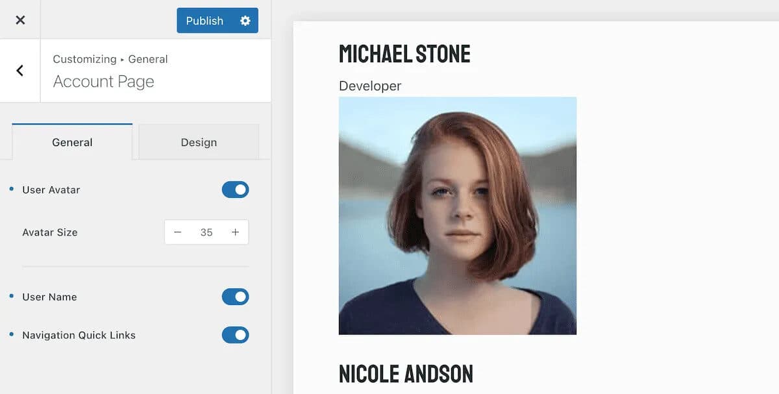The image size is (779, 394).
Task: Go back using the left chevron arrow
Action: (x=20, y=71)
